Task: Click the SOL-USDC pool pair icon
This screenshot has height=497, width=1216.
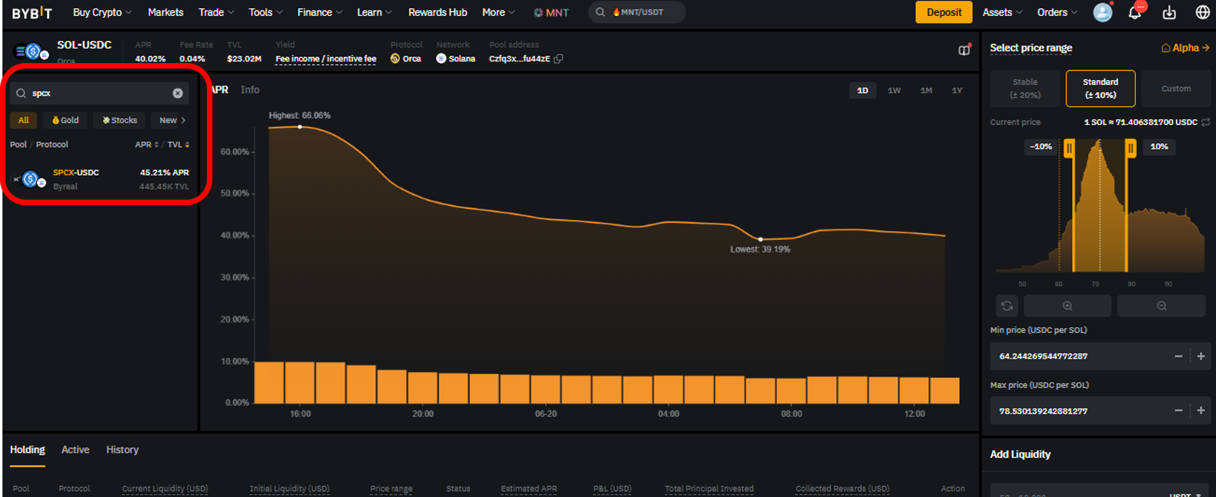Action: 32,52
